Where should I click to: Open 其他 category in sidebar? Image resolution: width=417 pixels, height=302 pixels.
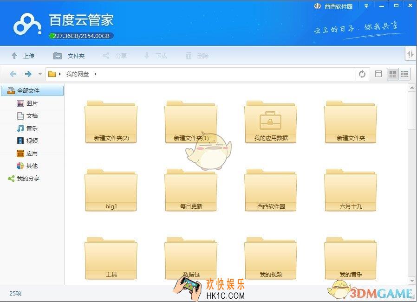click(27, 166)
